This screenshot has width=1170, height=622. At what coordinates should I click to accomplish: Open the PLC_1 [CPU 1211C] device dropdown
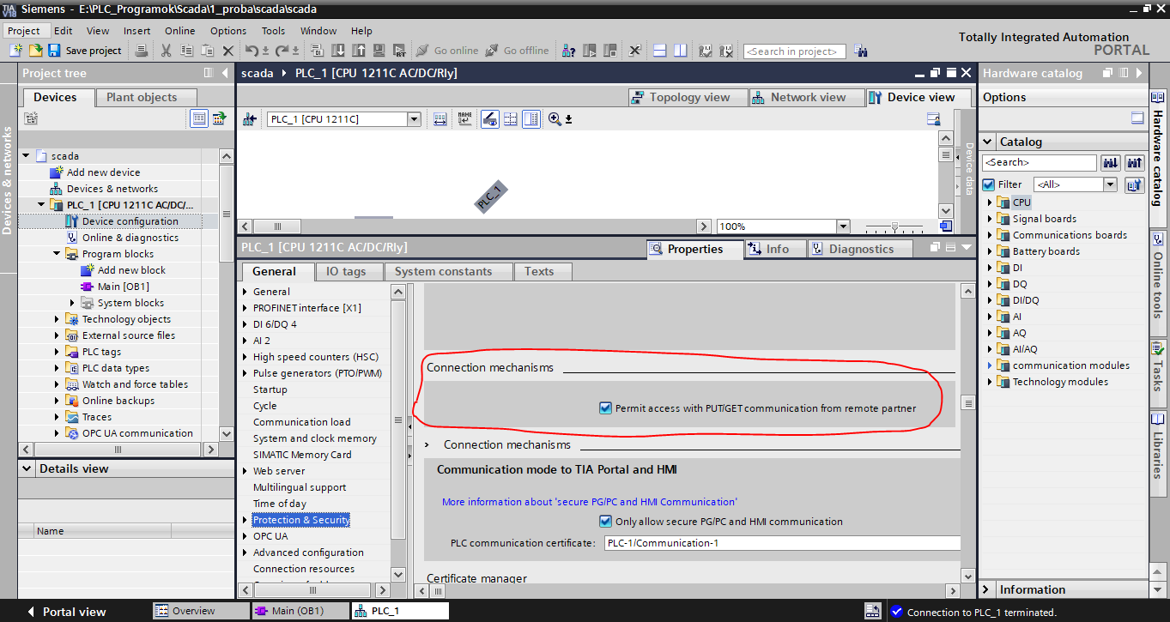tap(414, 119)
